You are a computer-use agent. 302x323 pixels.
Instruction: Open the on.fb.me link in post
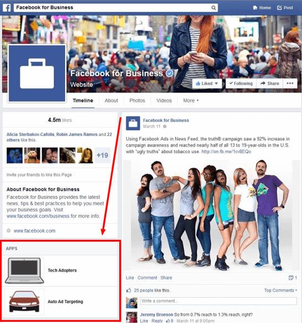tap(226, 152)
